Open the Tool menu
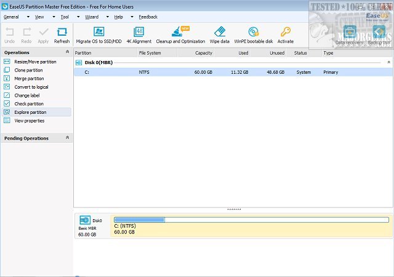This screenshot has width=394, height=277. click(x=65, y=17)
